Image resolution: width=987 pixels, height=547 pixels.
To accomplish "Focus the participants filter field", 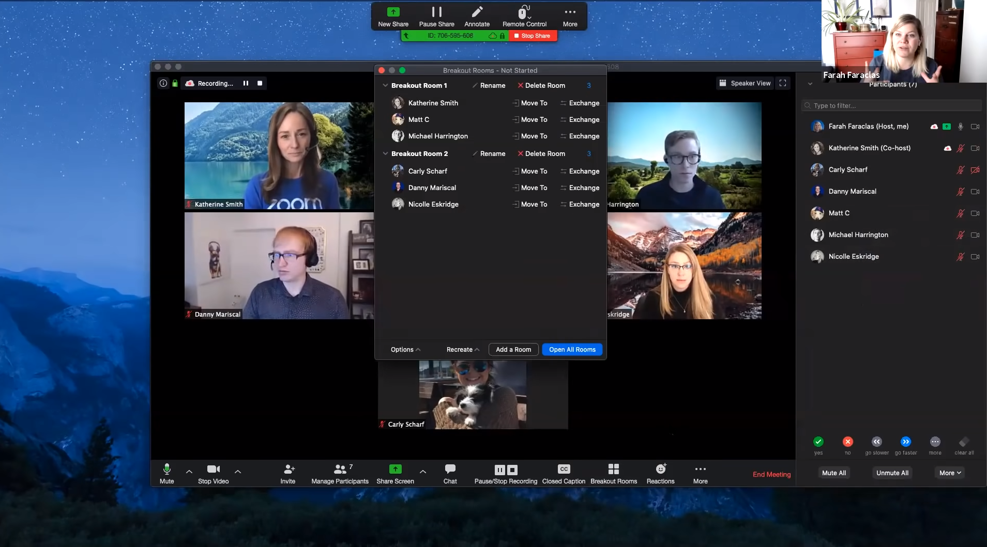I will pos(891,105).
